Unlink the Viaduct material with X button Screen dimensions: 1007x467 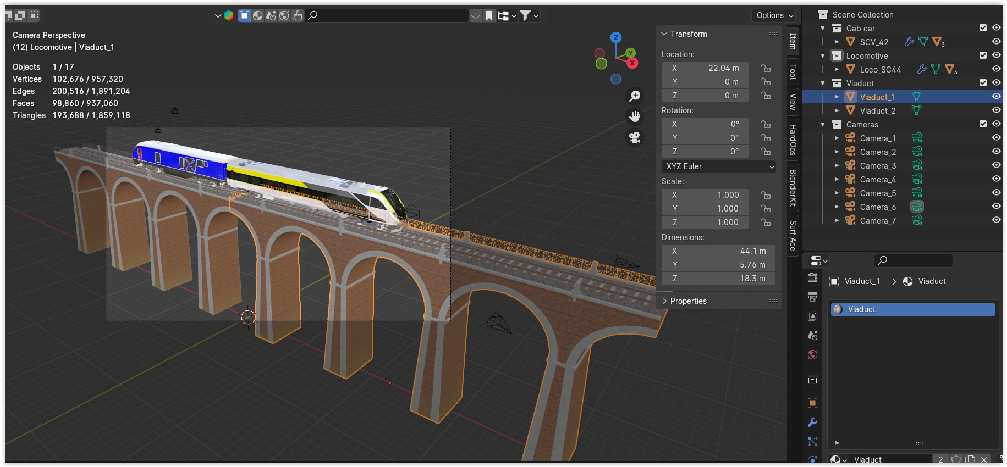[984, 459]
